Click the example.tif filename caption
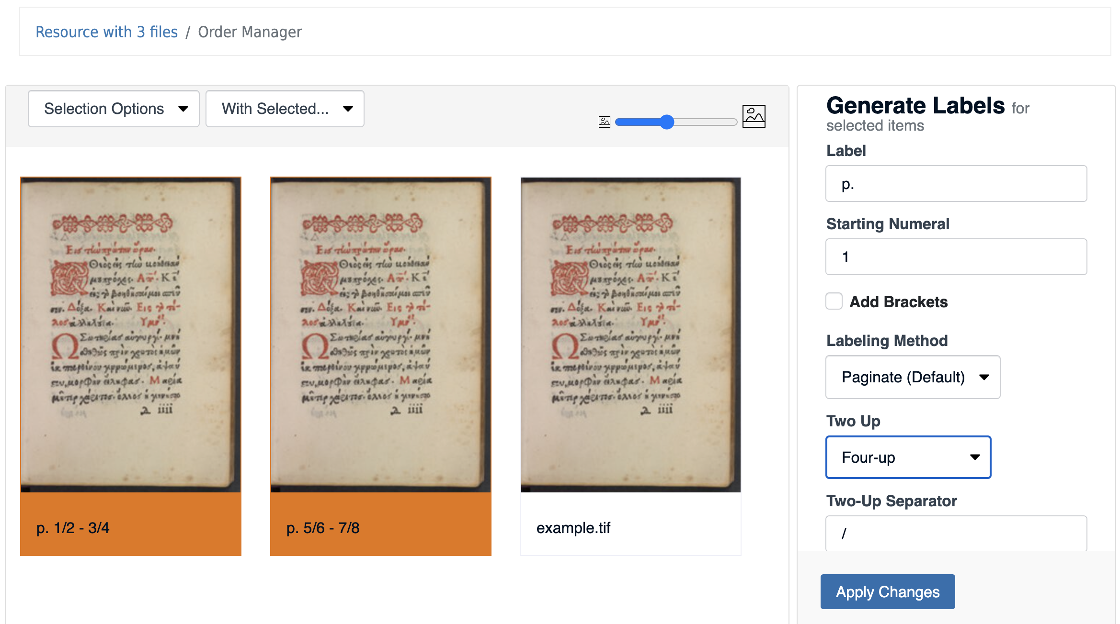 click(573, 527)
